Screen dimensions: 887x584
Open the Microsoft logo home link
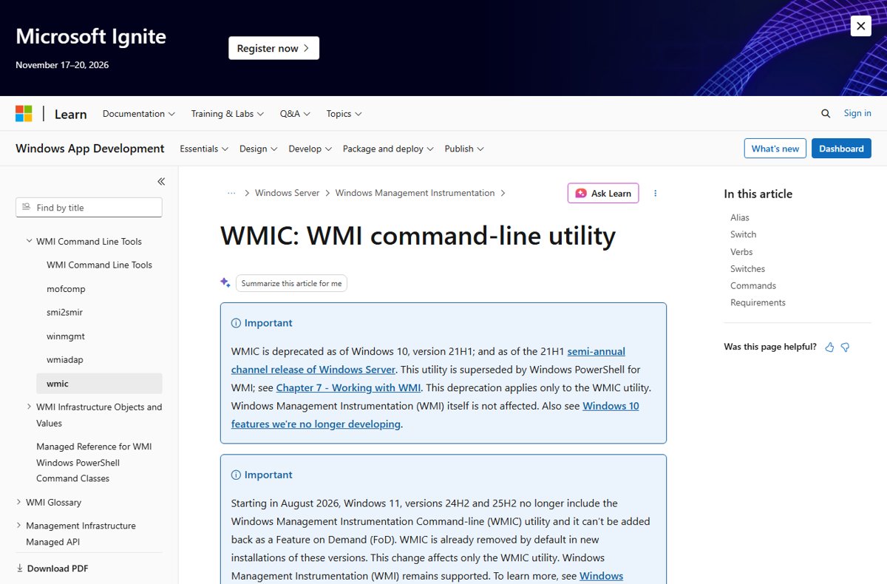[x=24, y=114]
